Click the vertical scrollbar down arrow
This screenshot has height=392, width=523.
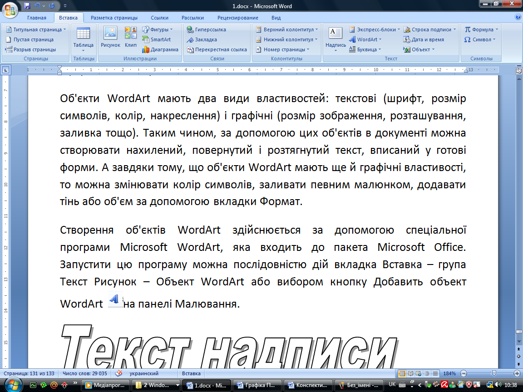coord(518,342)
